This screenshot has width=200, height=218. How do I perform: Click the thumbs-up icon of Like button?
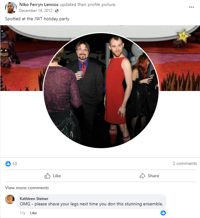47,176
